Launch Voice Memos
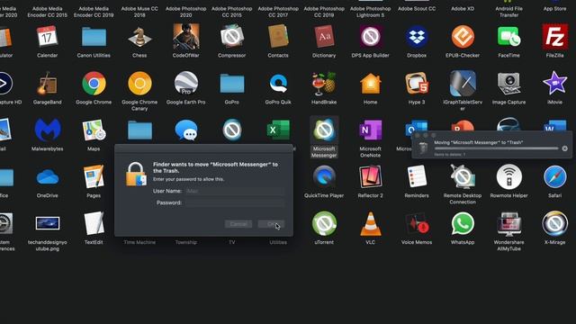The height and width of the screenshot is (324, 576). [x=417, y=223]
